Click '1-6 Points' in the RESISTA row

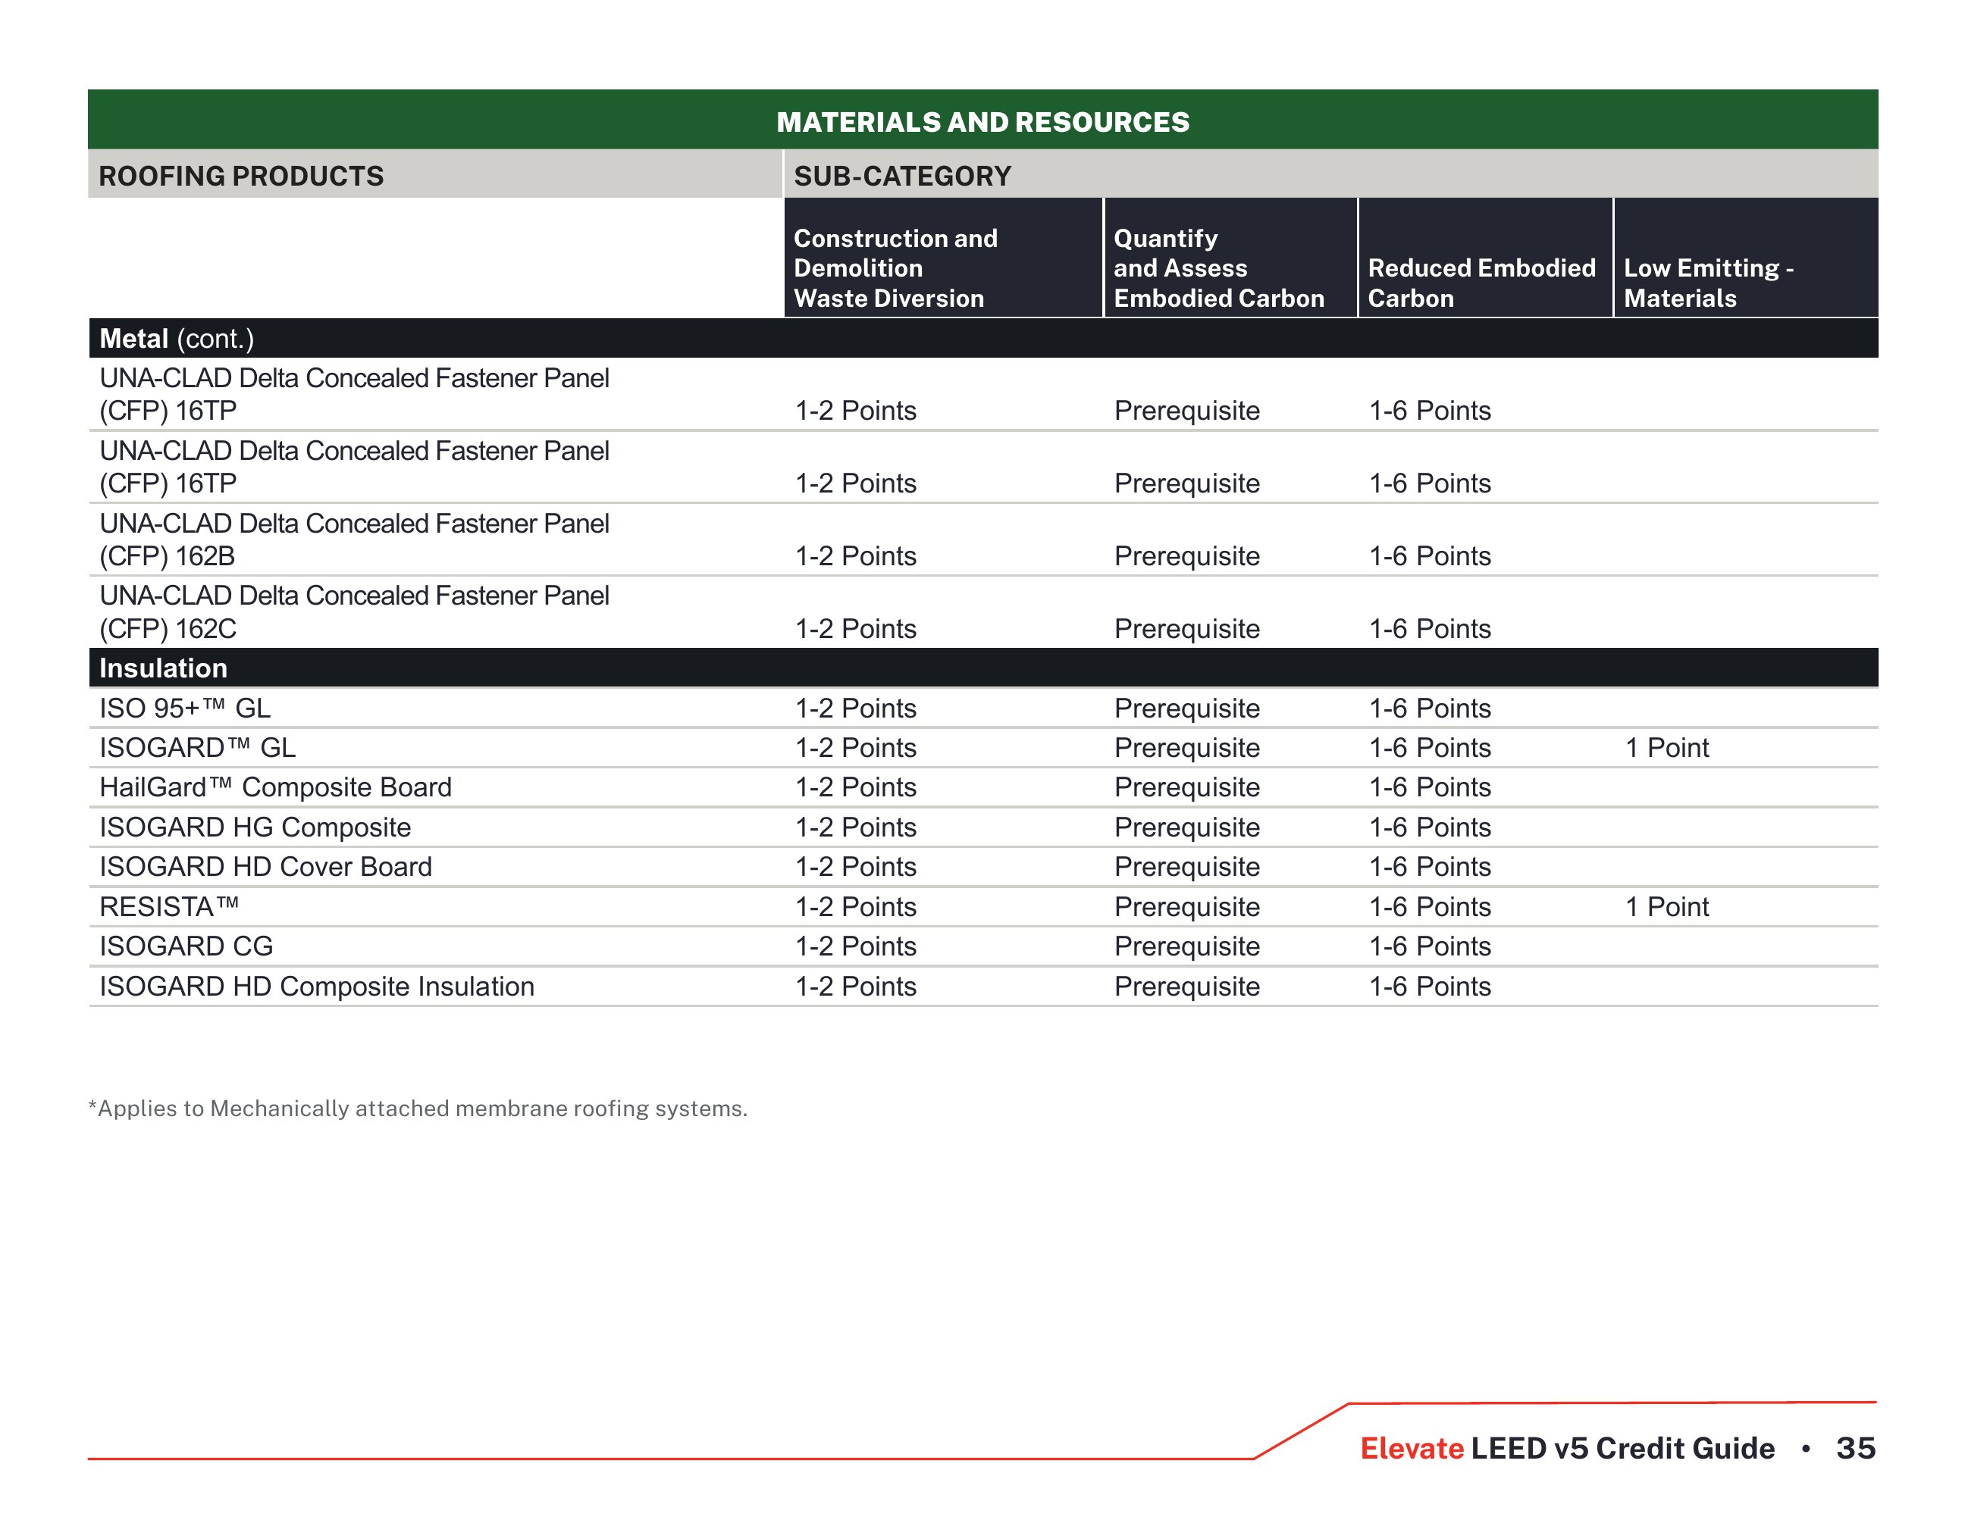tap(1430, 906)
